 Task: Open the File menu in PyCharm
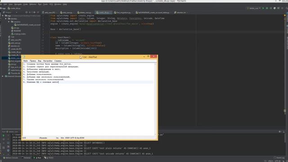1,4
